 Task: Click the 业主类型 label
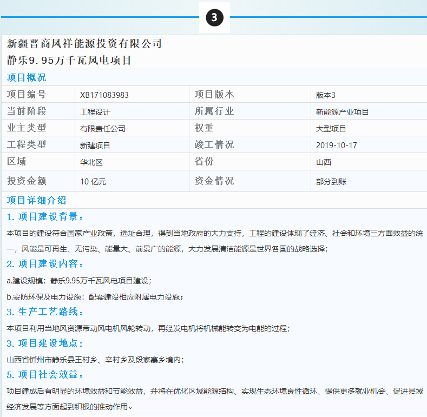pyautogui.click(x=27, y=128)
